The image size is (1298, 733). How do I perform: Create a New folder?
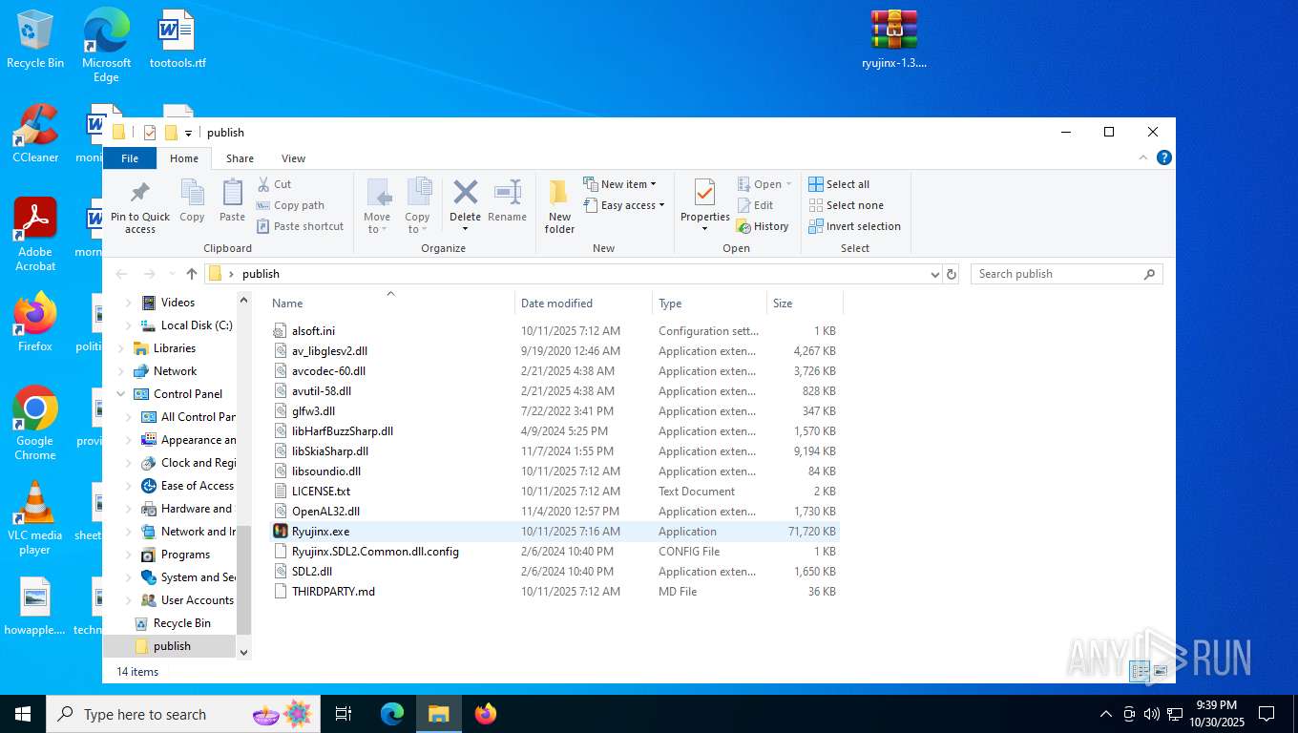tap(559, 206)
